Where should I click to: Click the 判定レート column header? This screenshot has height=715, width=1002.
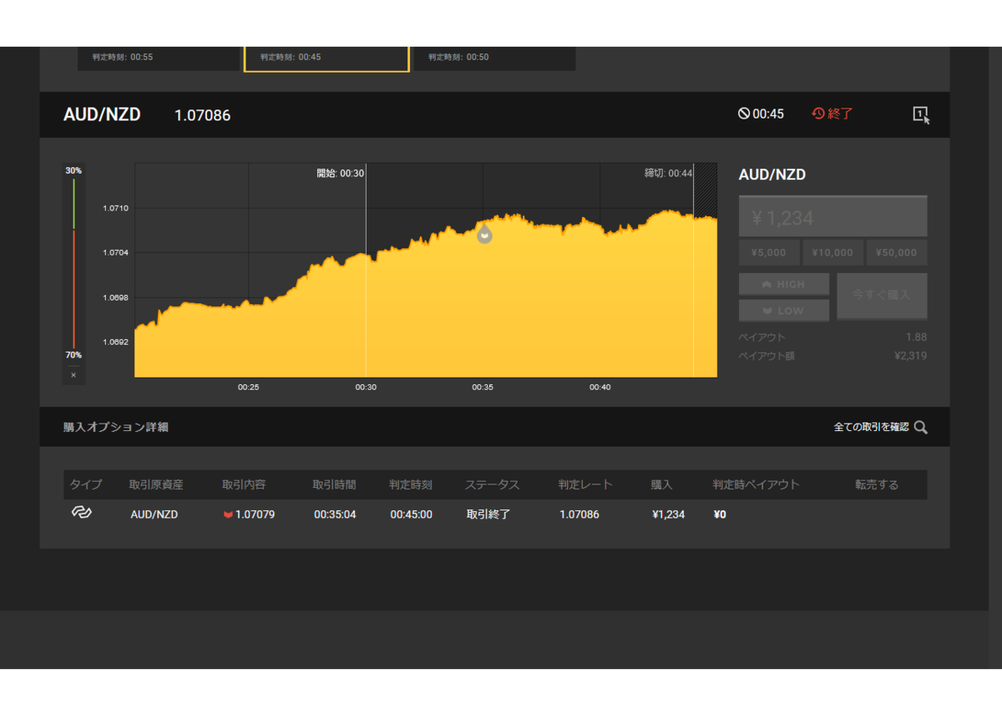click(585, 484)
